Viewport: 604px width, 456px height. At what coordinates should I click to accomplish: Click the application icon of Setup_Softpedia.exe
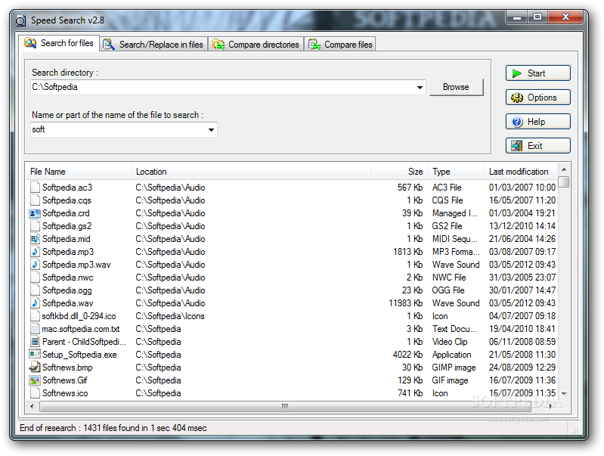(35, 354)
